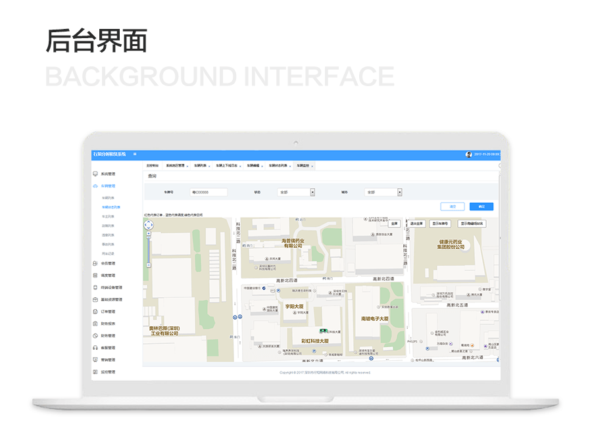Screen dimensions: 592x434
Task: Click the 客服管理 headset icon
Action: pyautogui.click(x=95, y=347)
